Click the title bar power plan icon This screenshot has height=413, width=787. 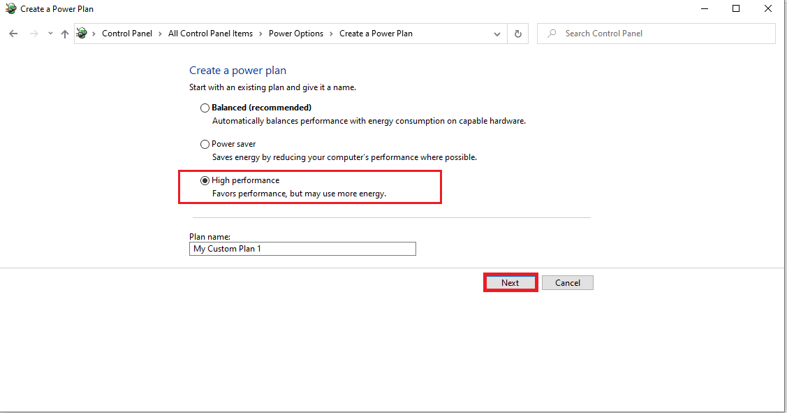tap(10, 8)
